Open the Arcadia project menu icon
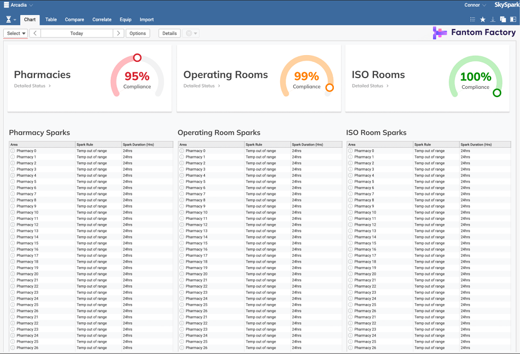 click(6, 5)
